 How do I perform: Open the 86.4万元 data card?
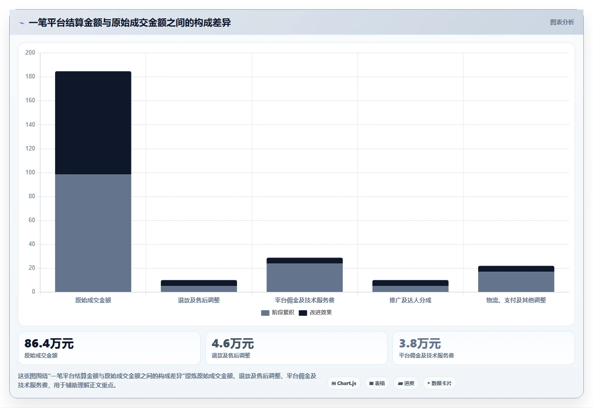(109, 348)
